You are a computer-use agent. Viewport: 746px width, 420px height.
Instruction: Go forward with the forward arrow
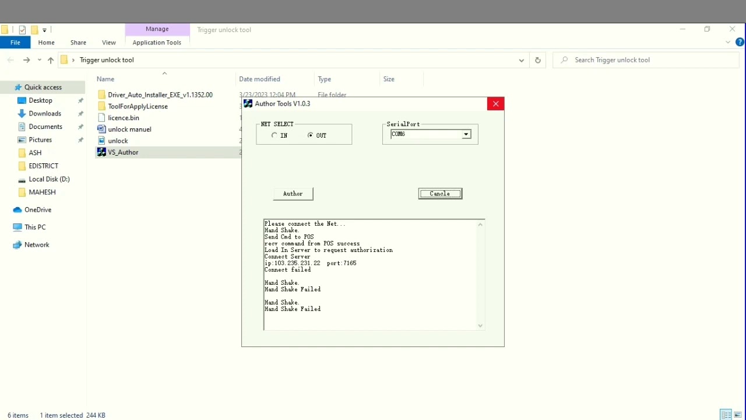(x=26, y=60)
